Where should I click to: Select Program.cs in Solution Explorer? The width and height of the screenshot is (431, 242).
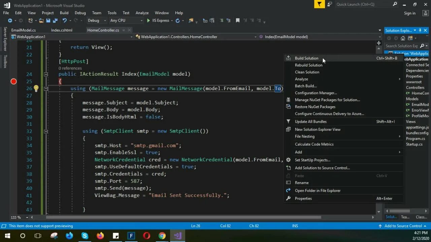tap(416, 138)
